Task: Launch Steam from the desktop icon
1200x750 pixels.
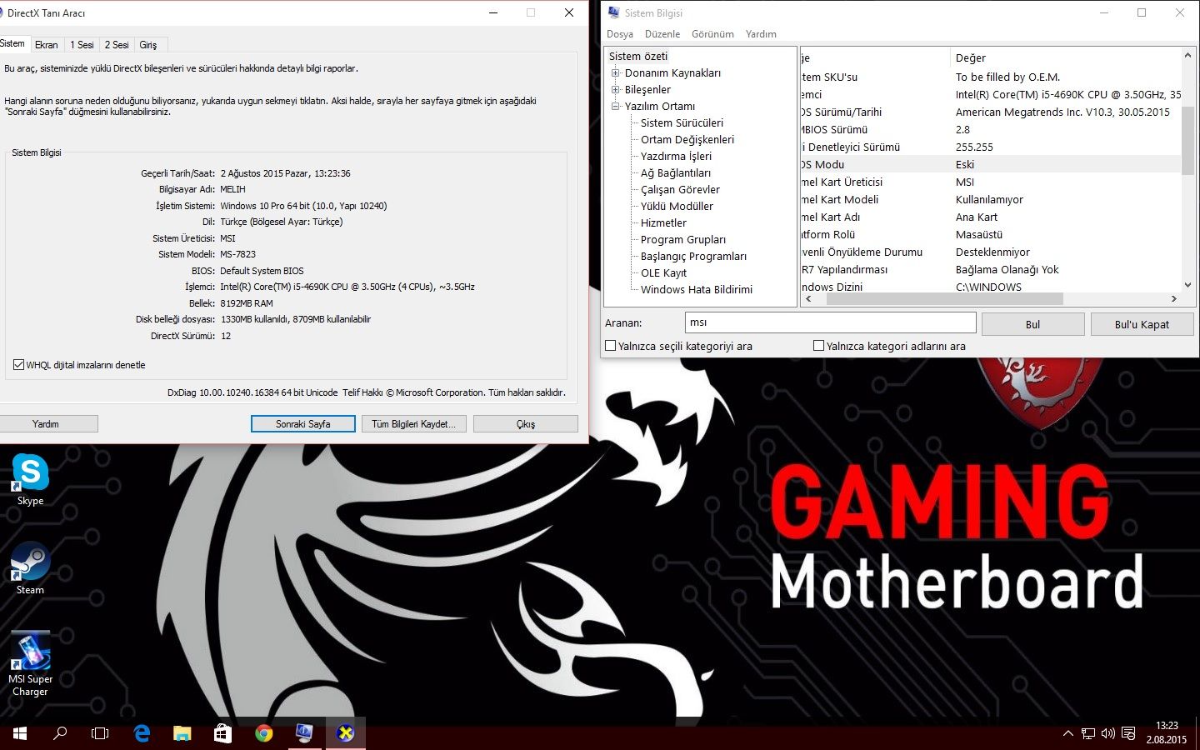Action: 30,568
